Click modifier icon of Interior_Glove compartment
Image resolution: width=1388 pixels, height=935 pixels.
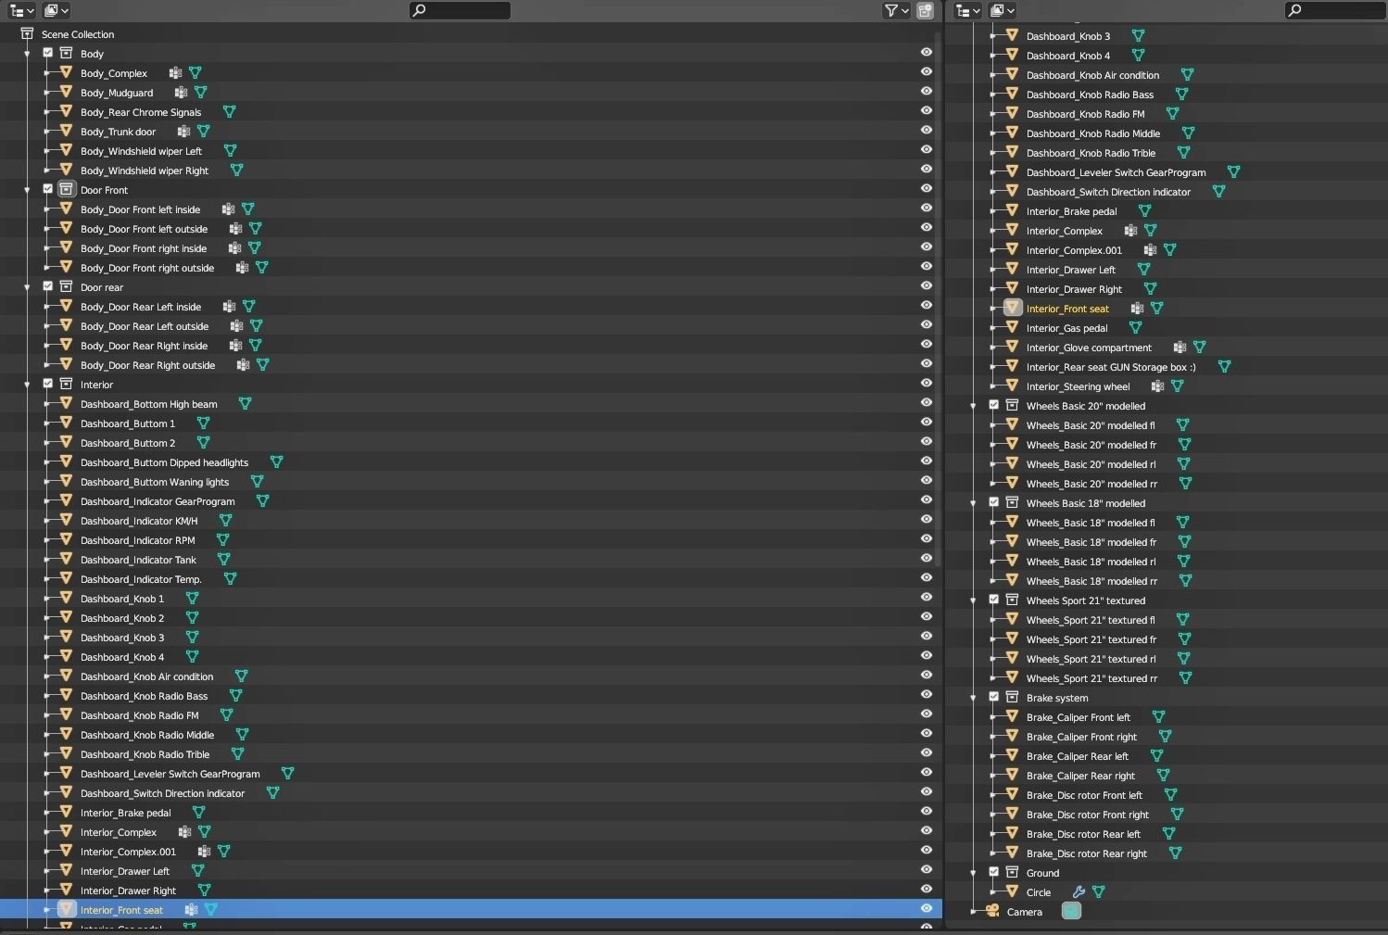point(1180,347)
